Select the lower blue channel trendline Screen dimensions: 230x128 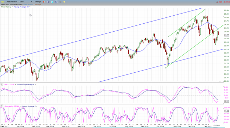pyautogui.click(x=161, y=66)
